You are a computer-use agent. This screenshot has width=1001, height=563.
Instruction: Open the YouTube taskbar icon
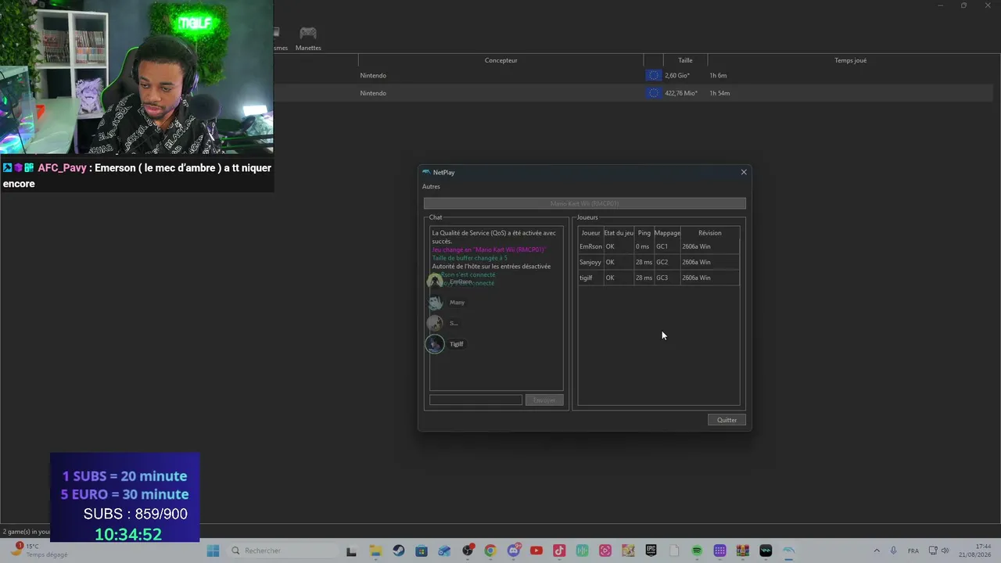(536, 550)
